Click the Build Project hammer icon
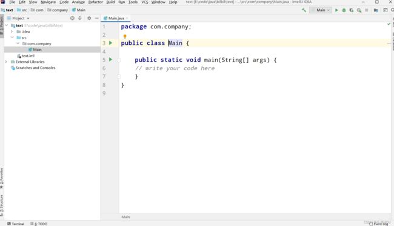Screen dimensions: 394x226 304,10
